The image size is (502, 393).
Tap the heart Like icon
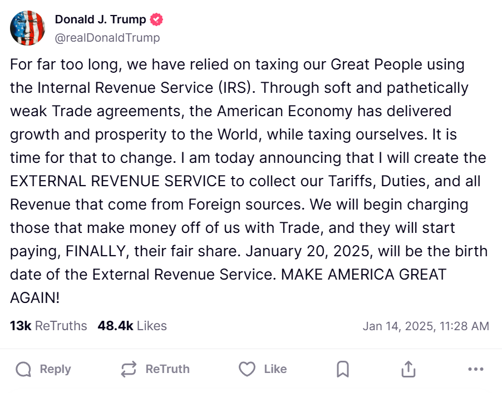click(247, 369)
